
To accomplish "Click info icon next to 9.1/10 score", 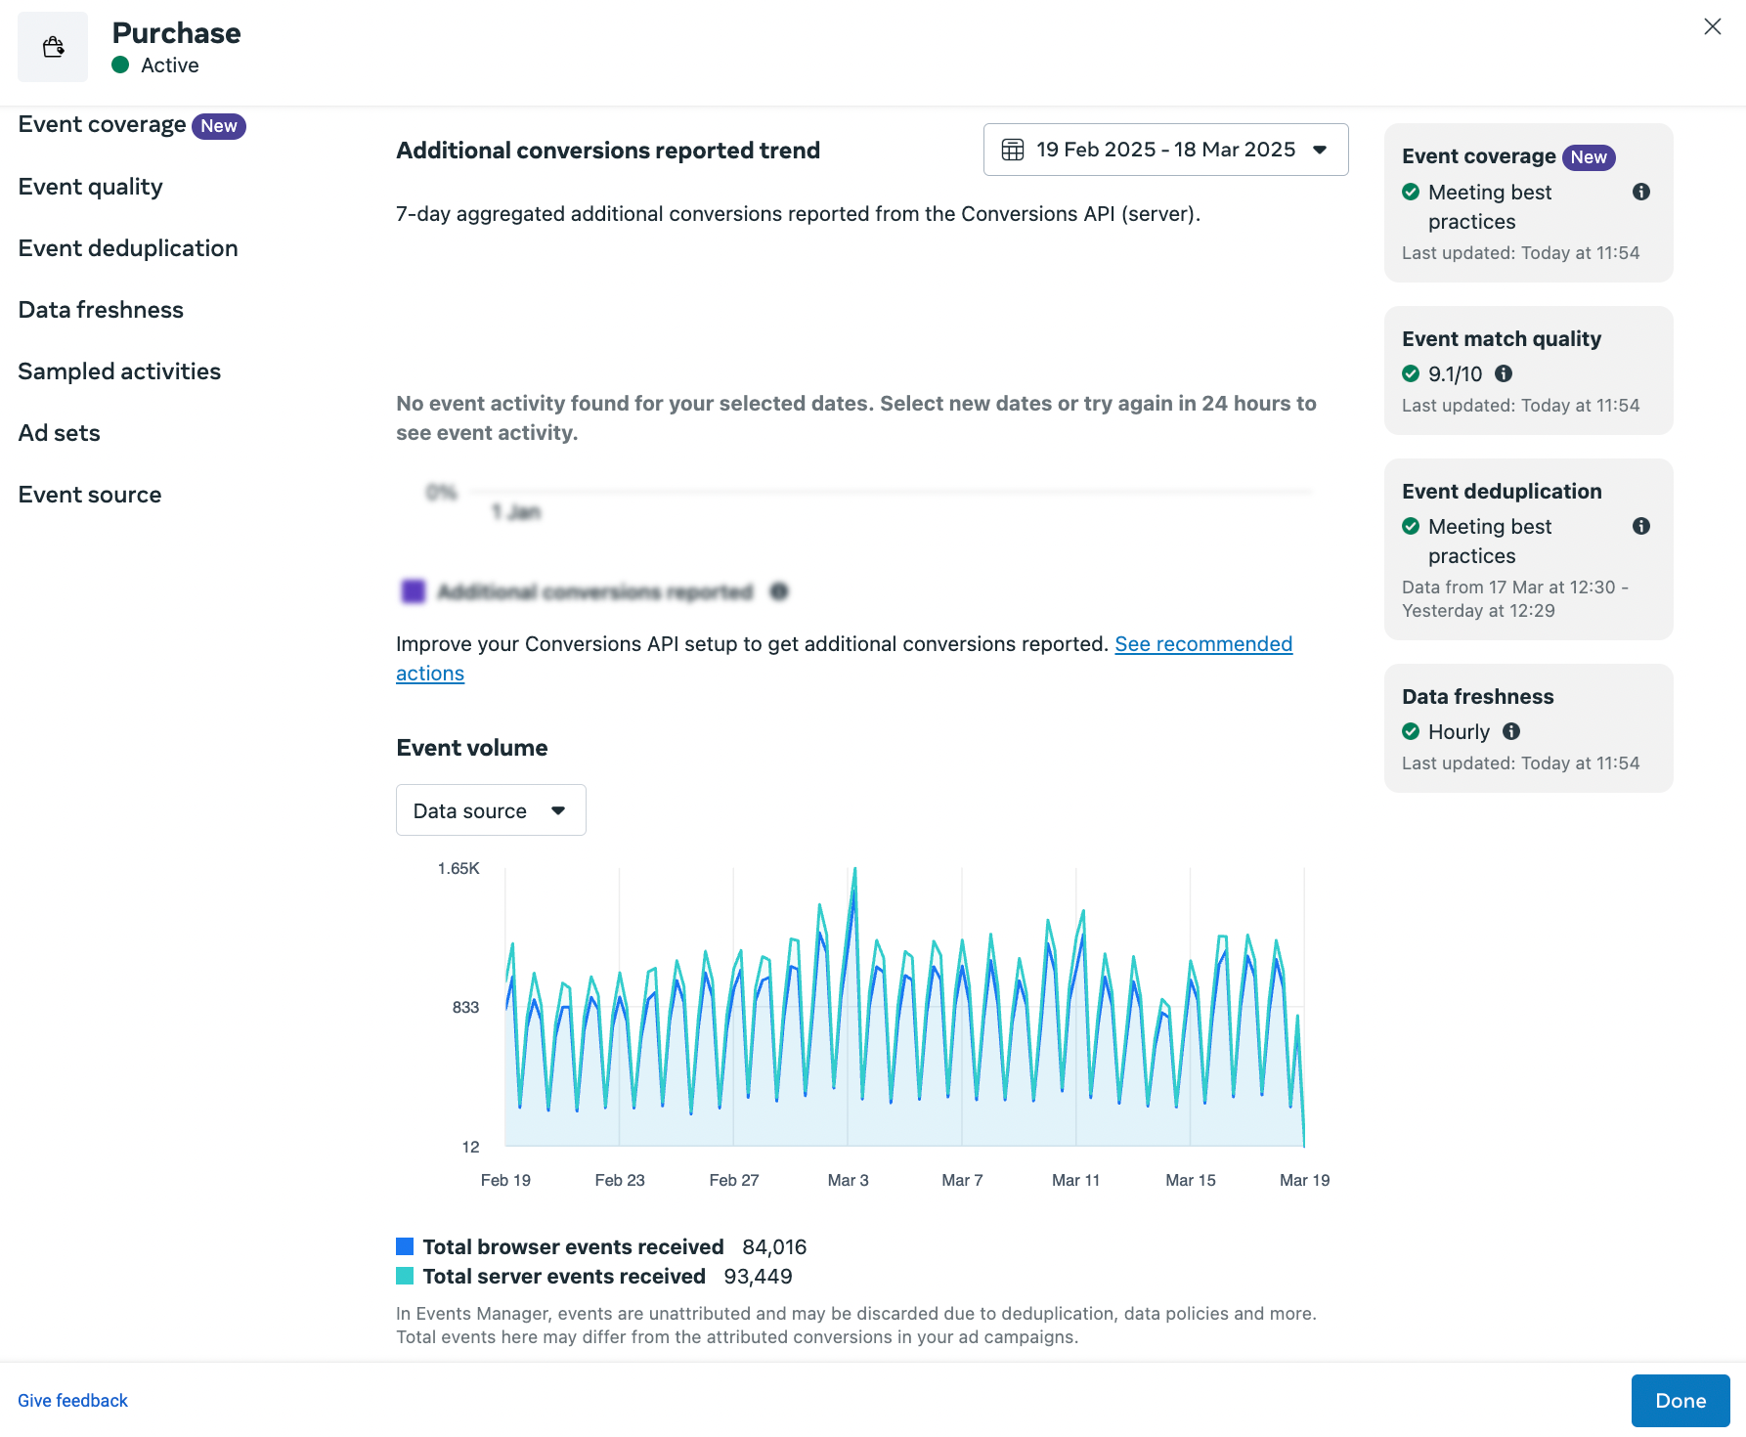I will point(1504,373).
